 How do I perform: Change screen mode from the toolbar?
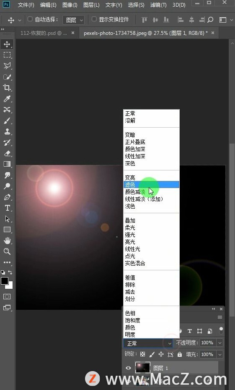point(7,308)
